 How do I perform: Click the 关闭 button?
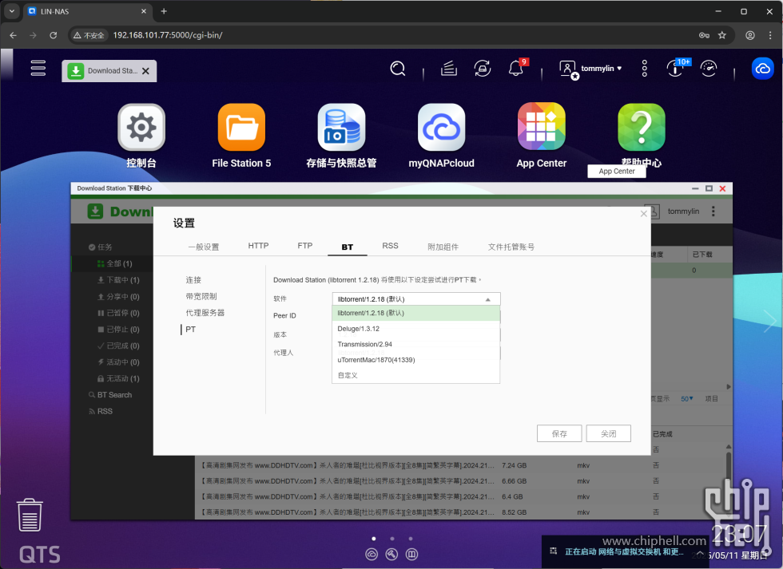click(x=608, y=433)
